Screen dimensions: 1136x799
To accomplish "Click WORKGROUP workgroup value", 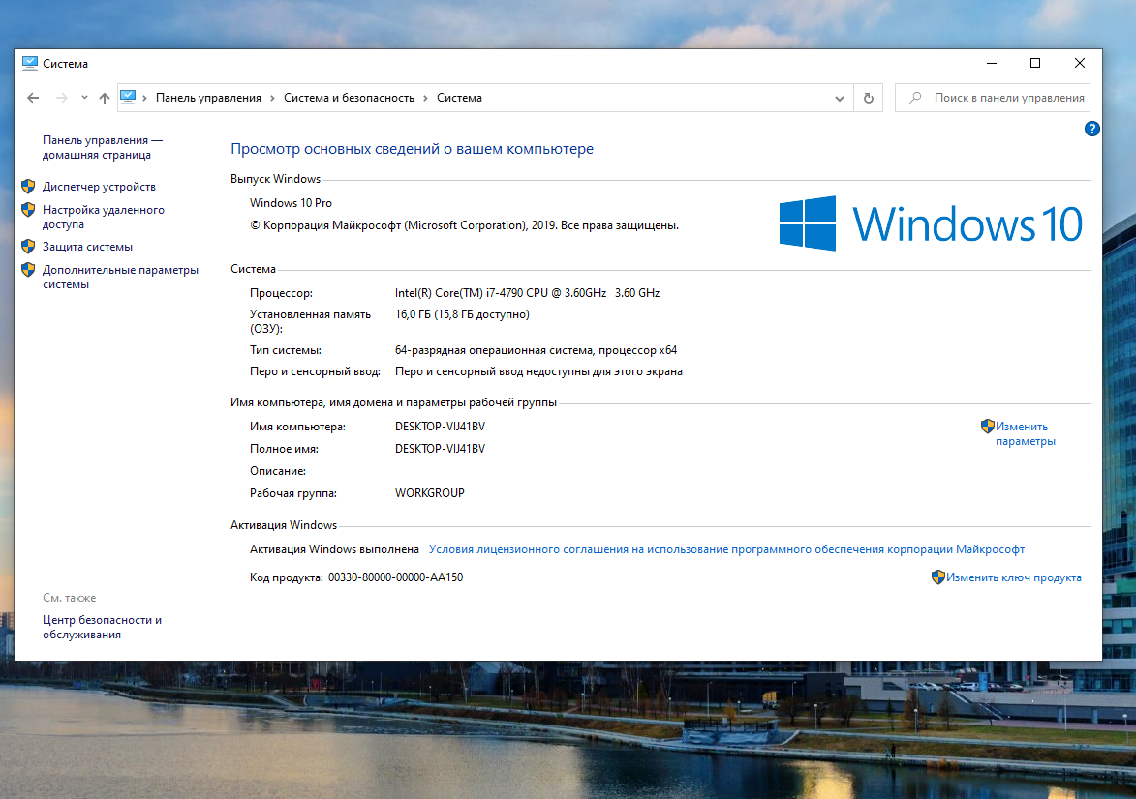I will coord(430,493).
